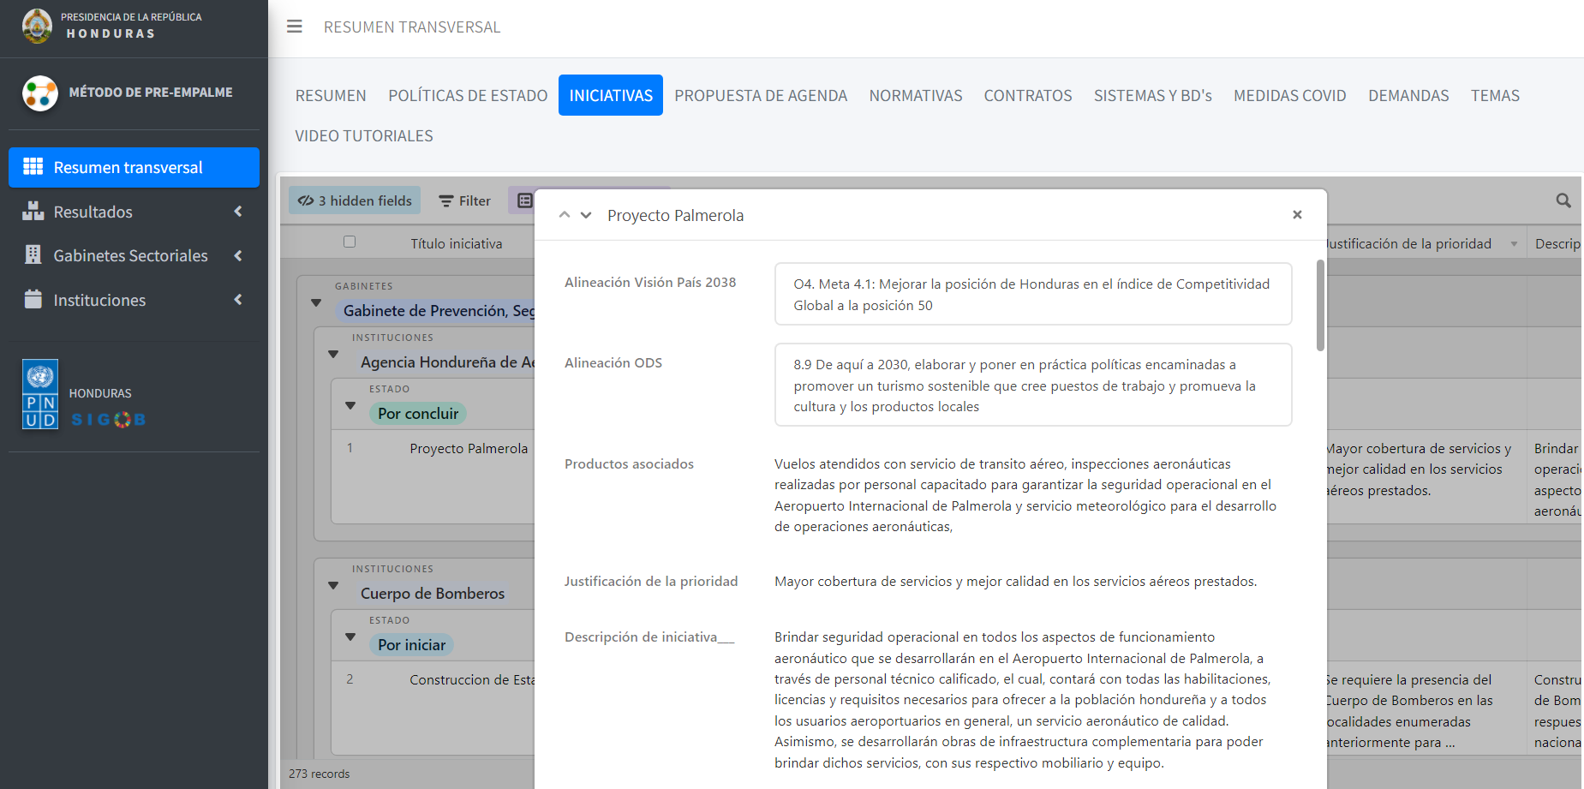Click the detail panel vertical scrollbar

[x=1320, y=305]
